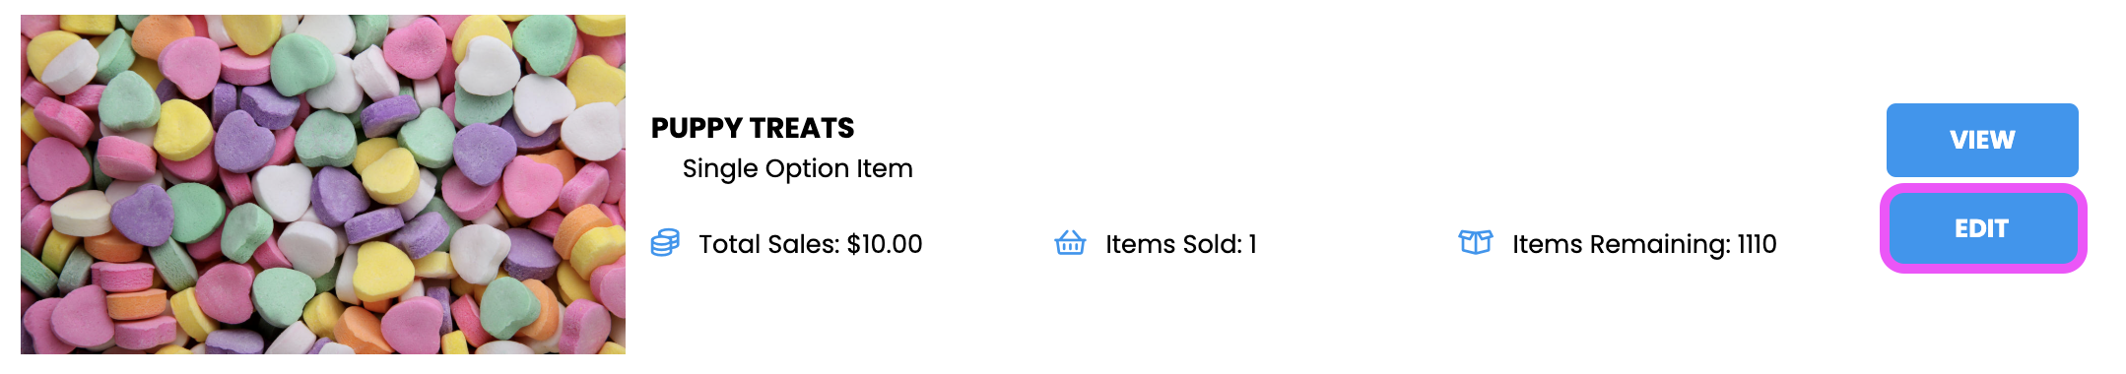This screenshot has height=374, width=2126.
Task: Select the Total Sales: $10.00 text
Action: (811, 244)
